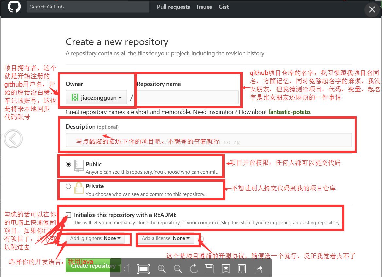This screenshot has width=382, height=277.
Task: Click the 'Create a new repository' heading
Action: (x=117, y=42)
